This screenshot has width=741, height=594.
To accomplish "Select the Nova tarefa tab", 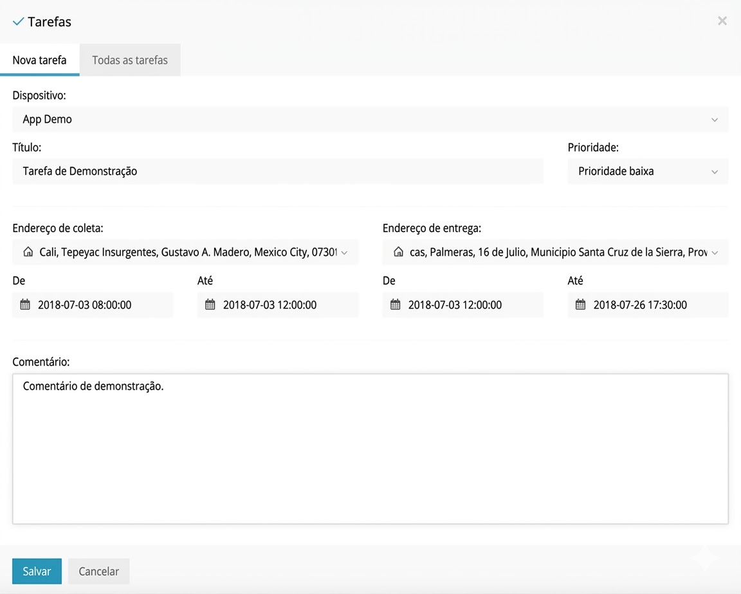I will [39, 60].
